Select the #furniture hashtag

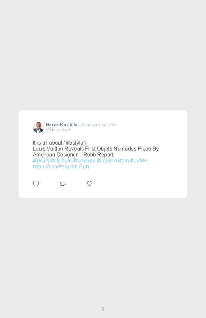[84, 161]
